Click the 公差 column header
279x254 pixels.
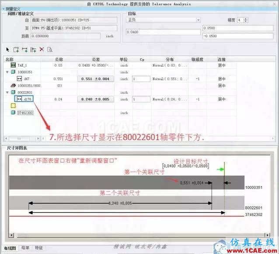click(96, 60)
